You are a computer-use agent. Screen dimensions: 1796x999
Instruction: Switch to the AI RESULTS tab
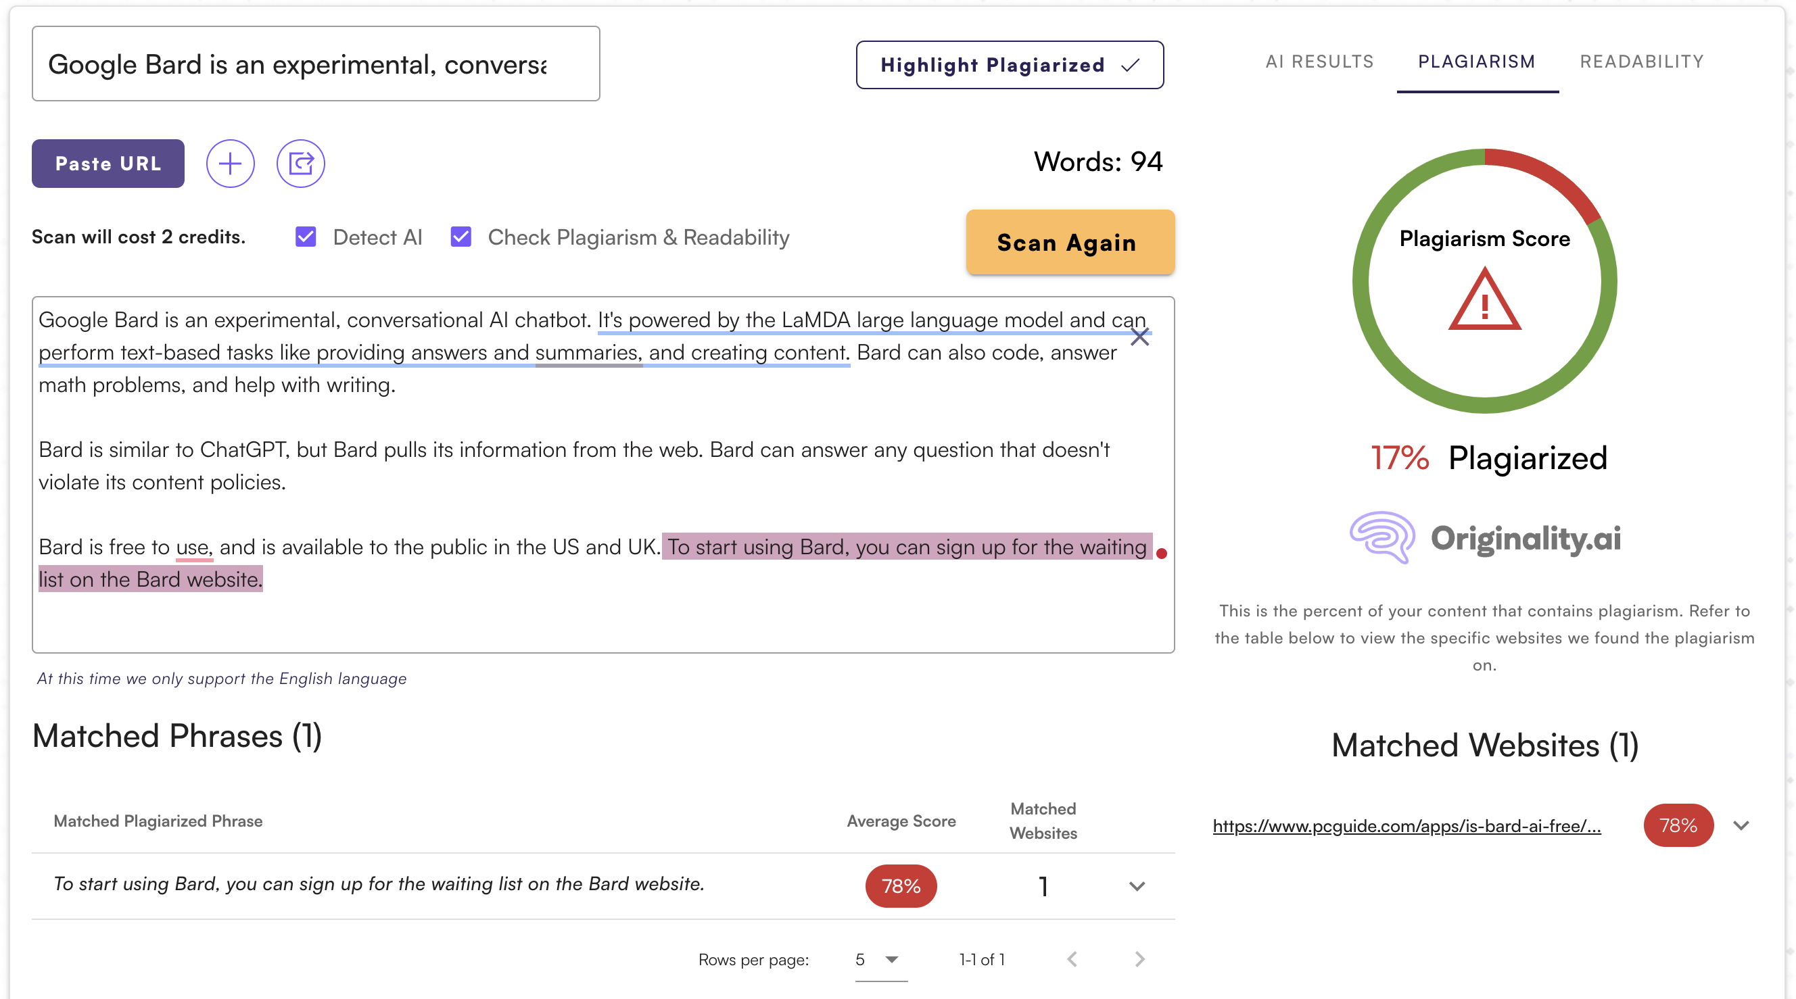[1319, 62]
